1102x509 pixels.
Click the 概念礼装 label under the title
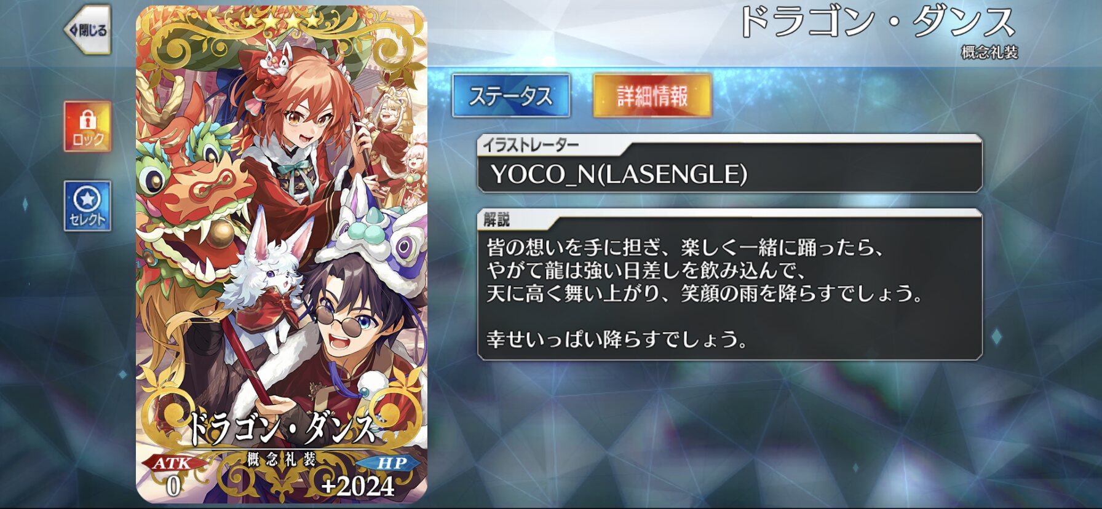989,53
